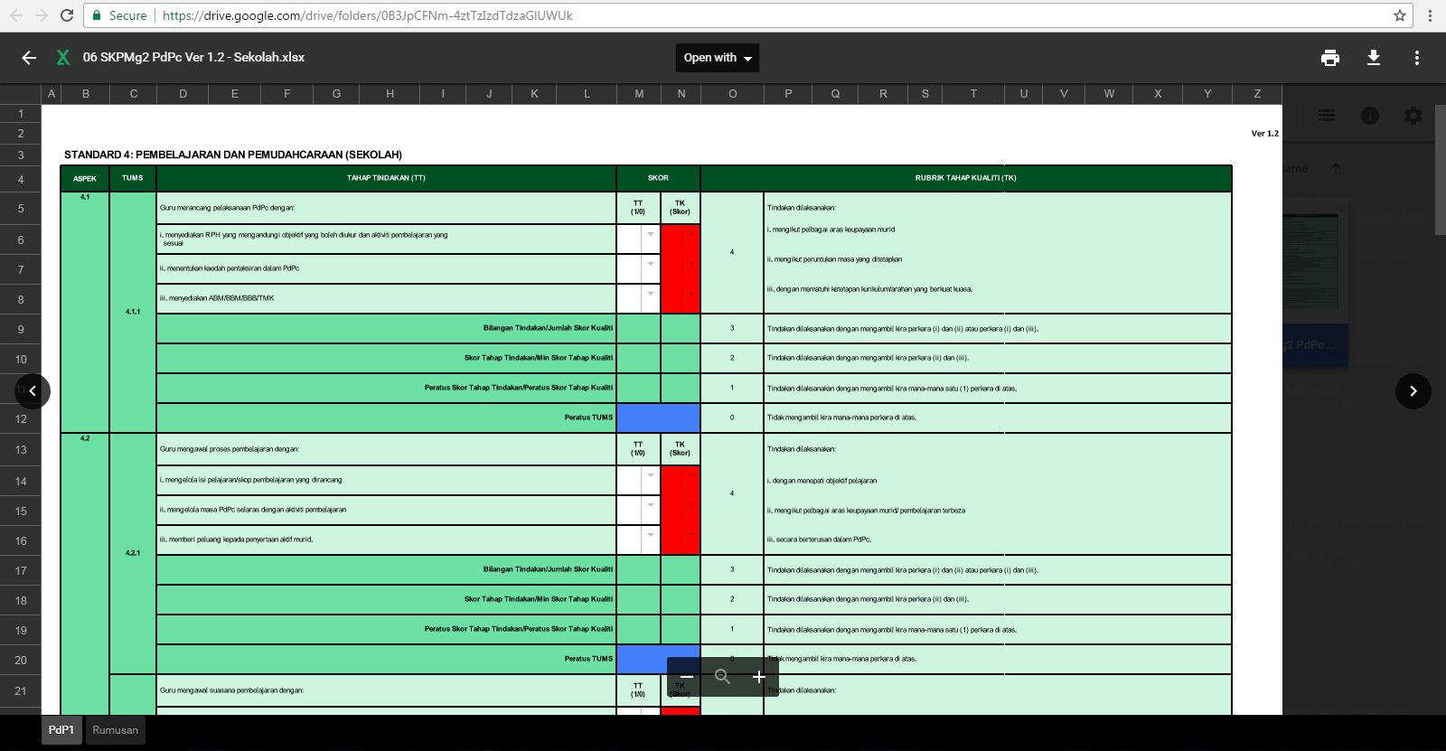The image size is (1446, 751).
Task: Toggle list view in the background Drive window
Action: click(1327, 116)
